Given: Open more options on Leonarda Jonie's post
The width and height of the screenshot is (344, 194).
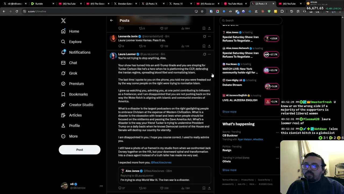Looking at the screenshot, I should pyautogui.click(x=209, y=36).
